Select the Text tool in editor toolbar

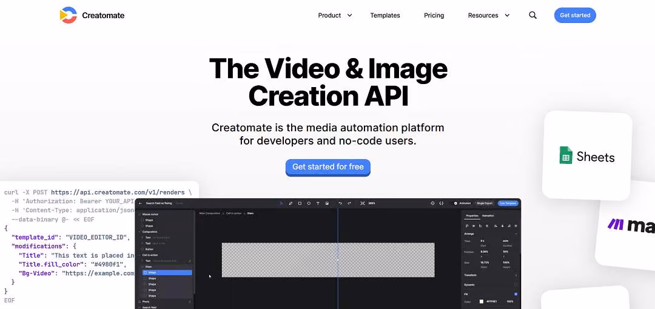(x=318, y=203)
